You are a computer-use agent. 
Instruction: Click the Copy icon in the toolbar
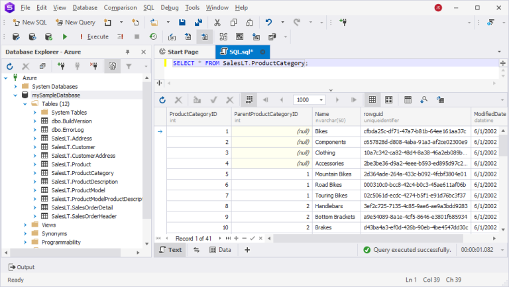[233, 23]
